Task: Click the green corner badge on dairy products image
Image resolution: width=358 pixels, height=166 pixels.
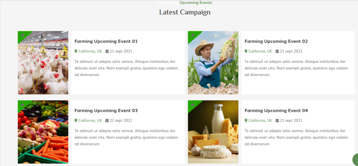Action: [x=192, y=105]
